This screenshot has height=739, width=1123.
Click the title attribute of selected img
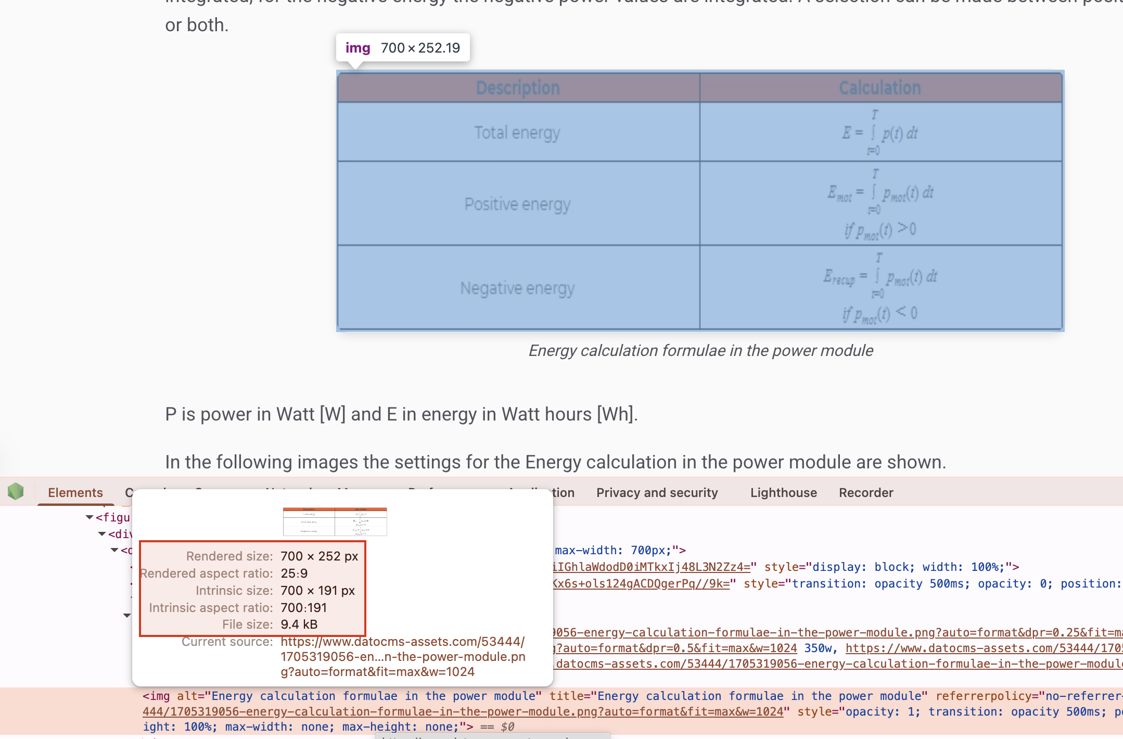click(739, 696)
